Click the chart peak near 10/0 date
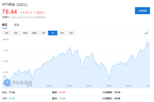Screen dimensions: 154x102 pos(147,41)
